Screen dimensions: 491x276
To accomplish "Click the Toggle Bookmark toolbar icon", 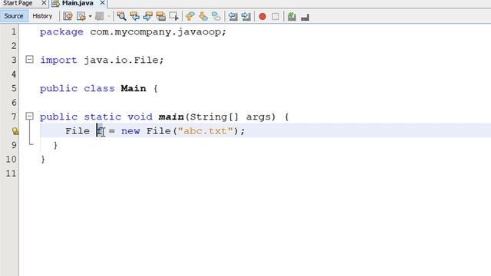I will [216, 16].
